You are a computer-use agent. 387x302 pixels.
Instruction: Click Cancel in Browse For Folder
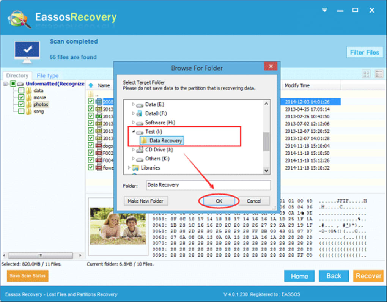click(x=254, y=201)
